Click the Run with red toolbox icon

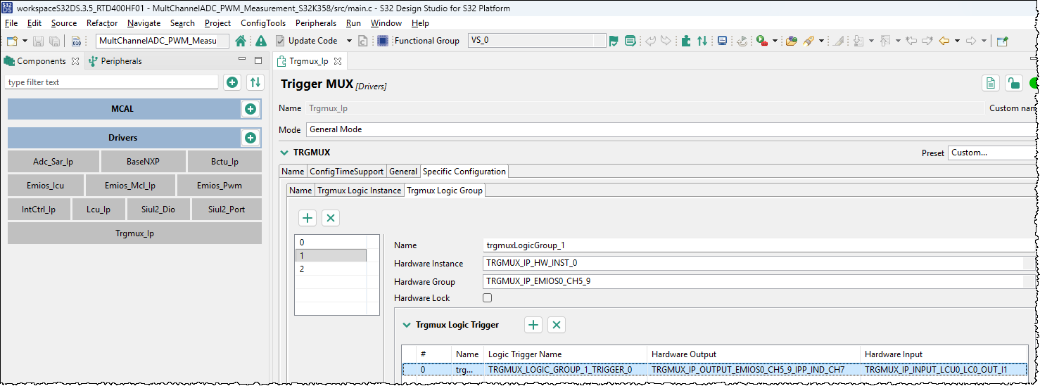point(762,41)
